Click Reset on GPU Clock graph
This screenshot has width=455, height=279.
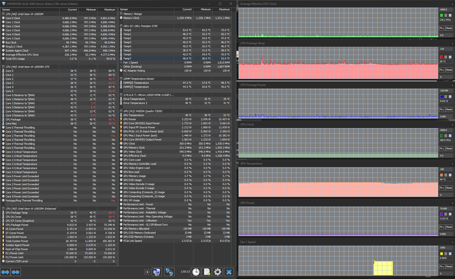449,148
